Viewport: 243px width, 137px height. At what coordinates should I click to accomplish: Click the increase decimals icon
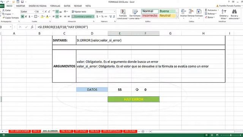(110, 16)
